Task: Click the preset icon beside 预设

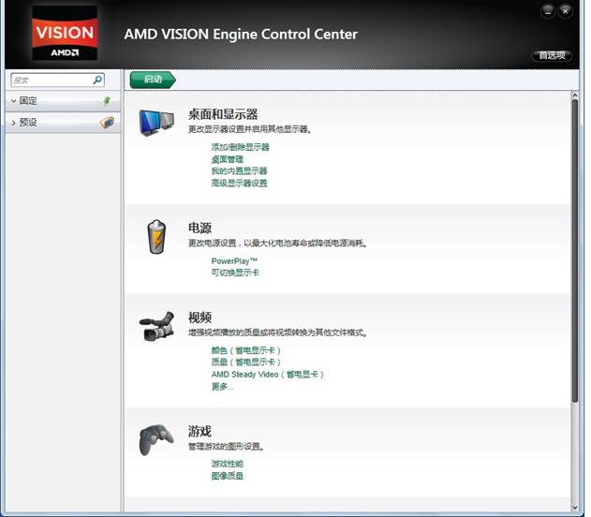Action: point(107,123)
